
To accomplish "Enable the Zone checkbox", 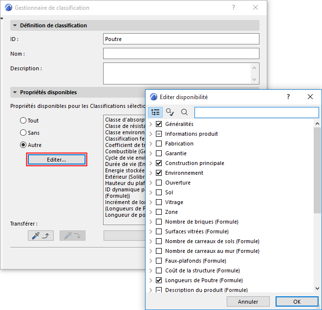I will point(159,212).
